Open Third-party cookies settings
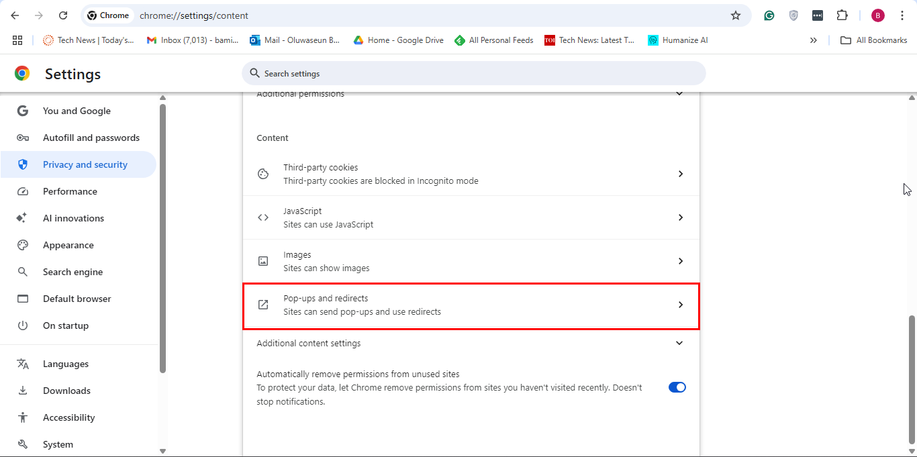The width and height of the screenshot is (917, 457). (471, 174)
